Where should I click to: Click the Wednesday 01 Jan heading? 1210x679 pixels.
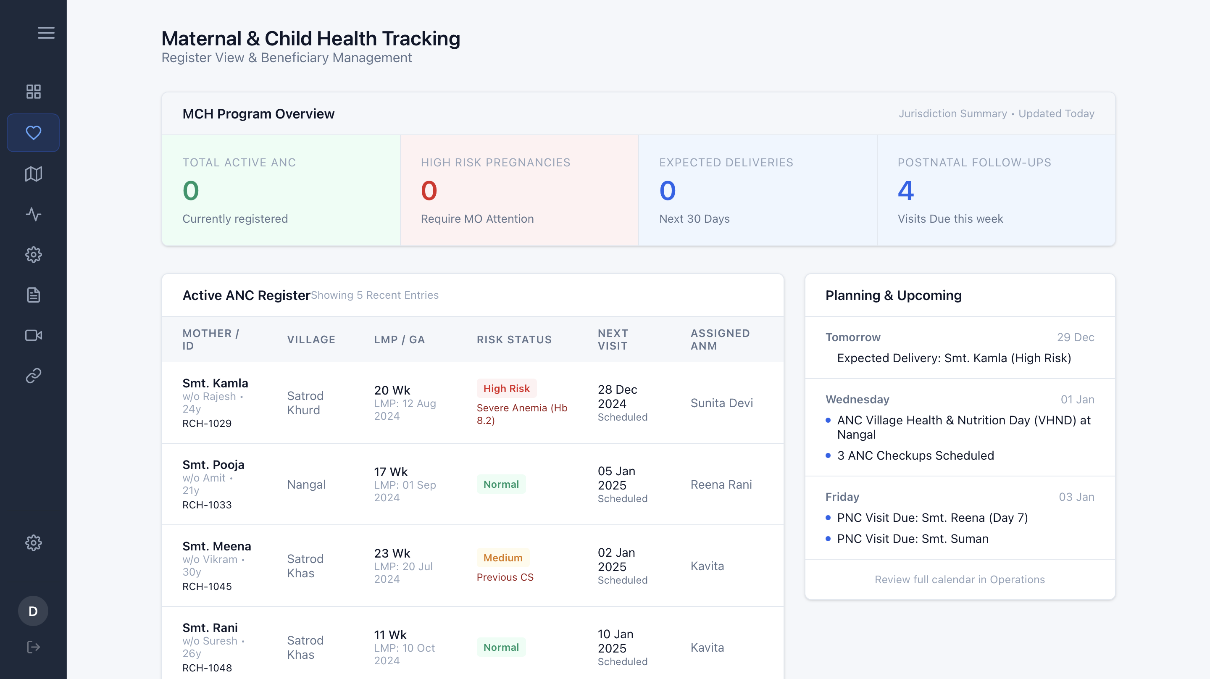coord(960,400)
